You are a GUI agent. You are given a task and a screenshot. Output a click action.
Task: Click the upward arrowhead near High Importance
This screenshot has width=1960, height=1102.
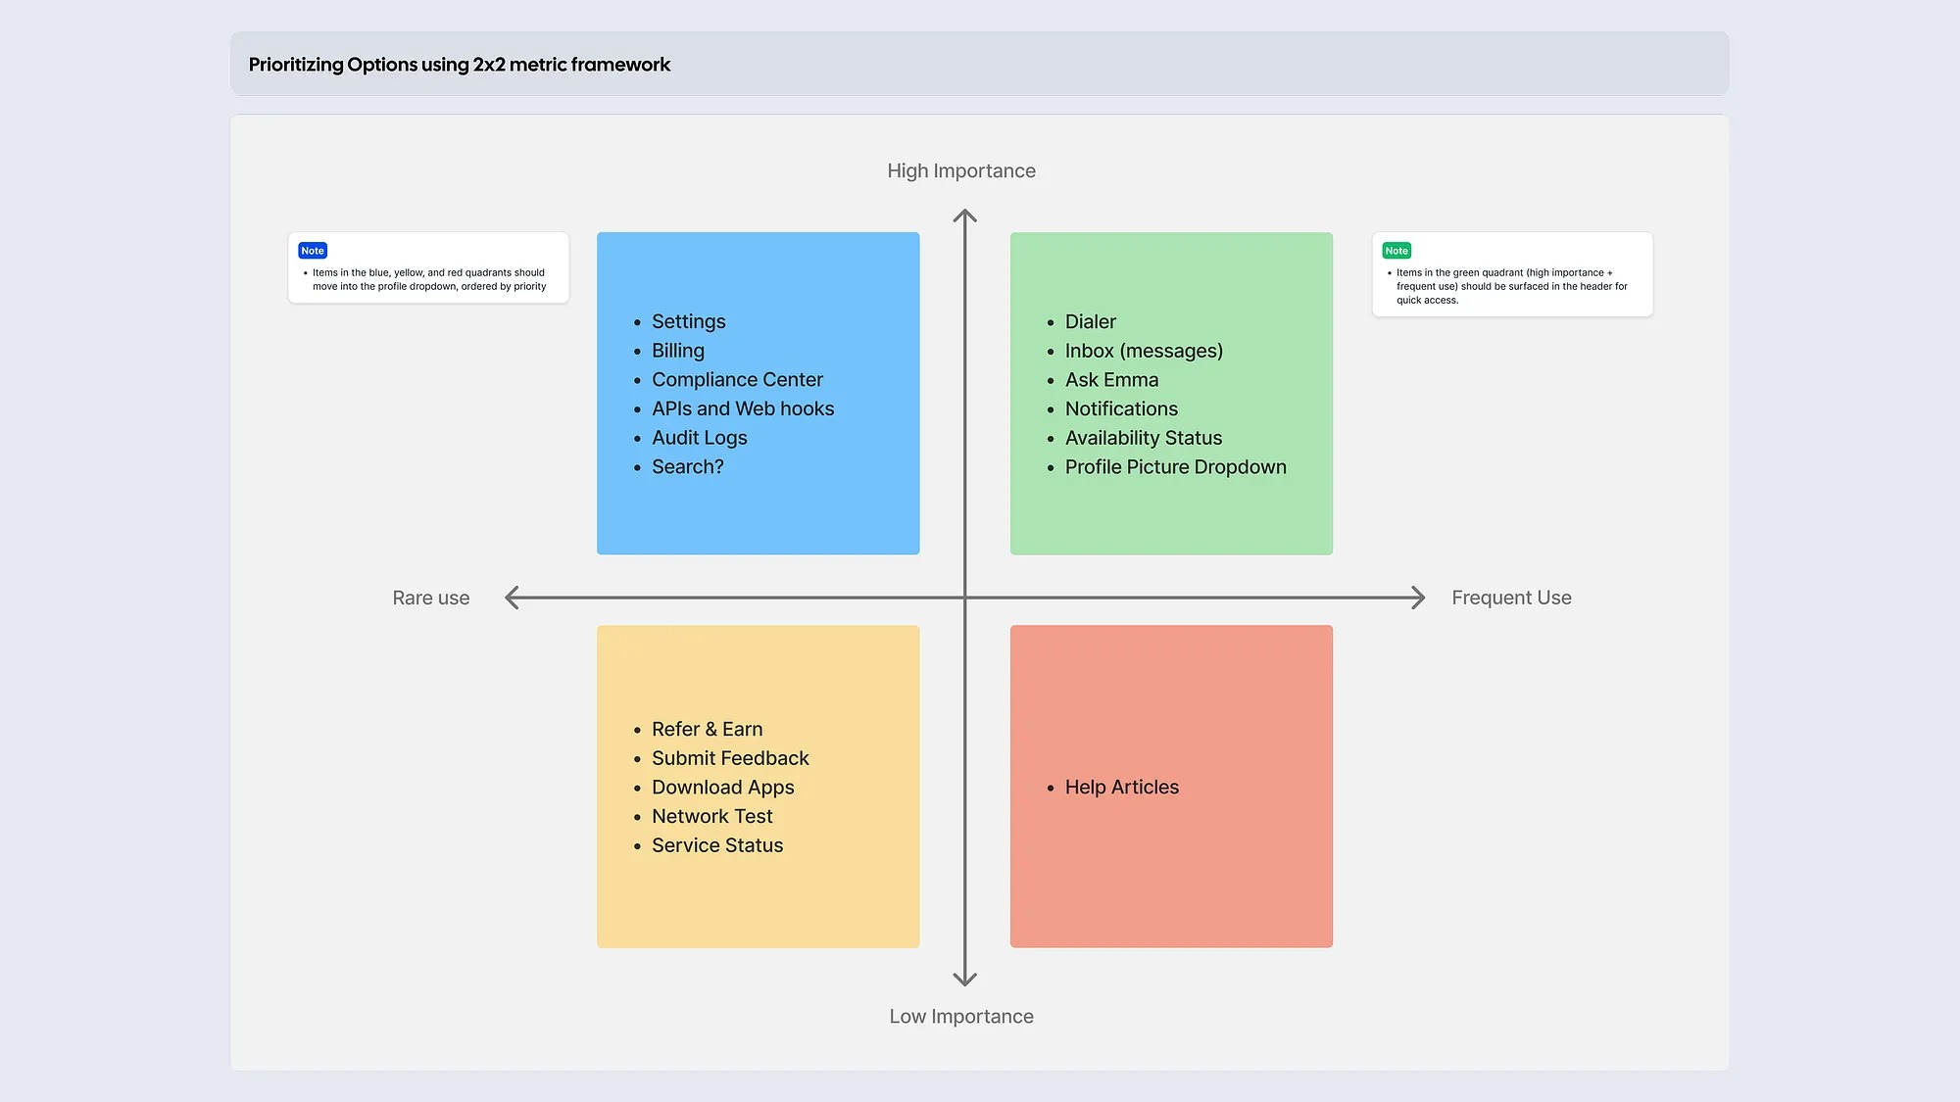(x=965, y=215)
